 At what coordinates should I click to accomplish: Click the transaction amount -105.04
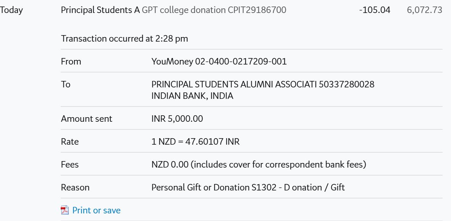tap(375, 10)
